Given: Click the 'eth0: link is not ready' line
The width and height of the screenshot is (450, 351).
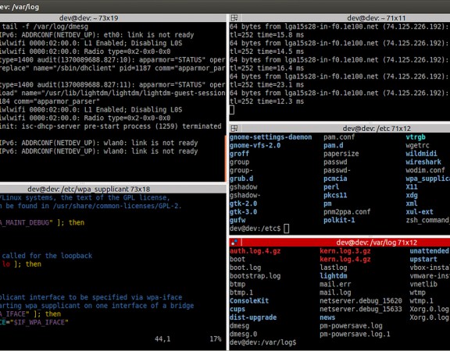Looking at the screenshot, I should pyautogui.click(x=97, y=35).
